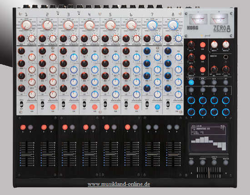Click the channel 1 input selector knob
250x195 pixels.
[26, 25]
